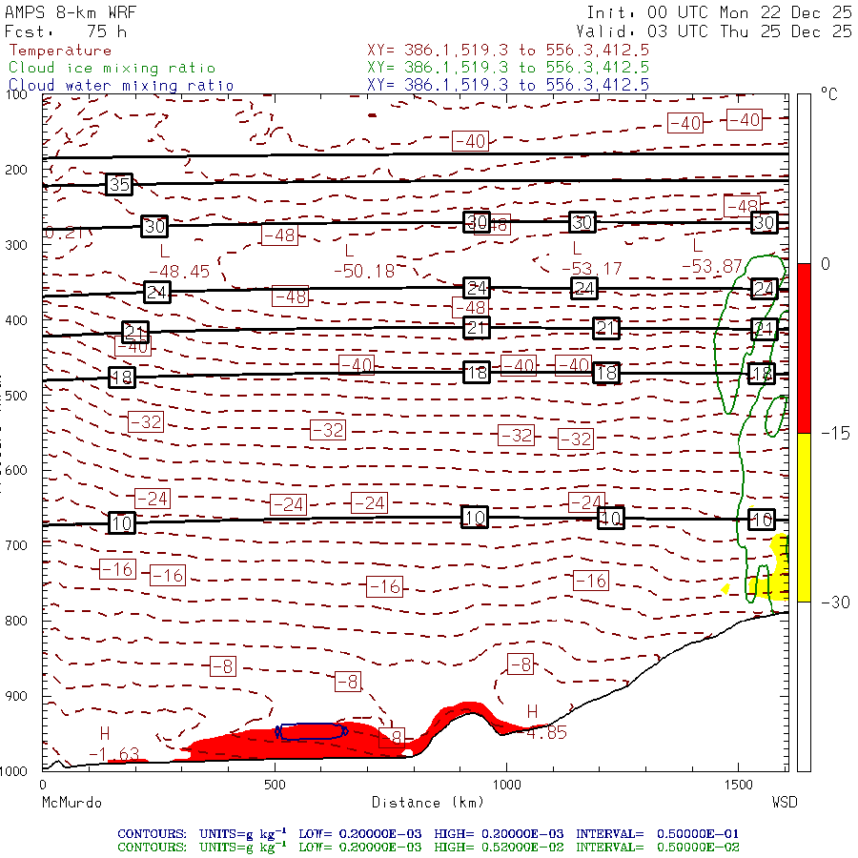This screenshot has height=858, width=858.
Task: Click the '900' pressure axis tick label
Action: click(16, 696)
